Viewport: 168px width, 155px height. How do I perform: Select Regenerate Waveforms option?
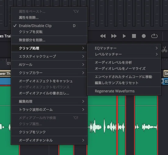click(x=124, y=91)
